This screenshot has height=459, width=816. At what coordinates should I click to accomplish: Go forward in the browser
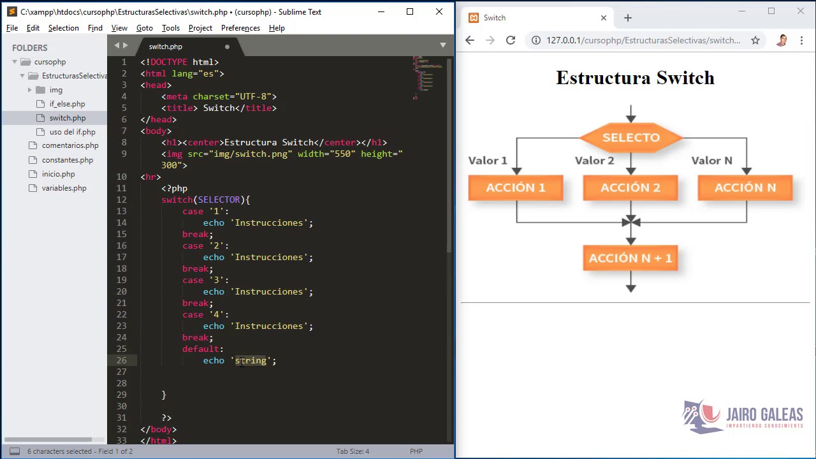click(x=490, y=40)
